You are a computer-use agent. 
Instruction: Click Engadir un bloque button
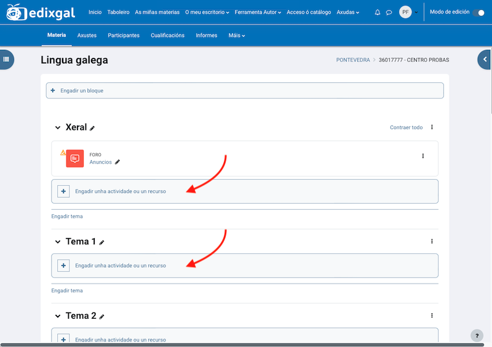click(x=245, y=90)
